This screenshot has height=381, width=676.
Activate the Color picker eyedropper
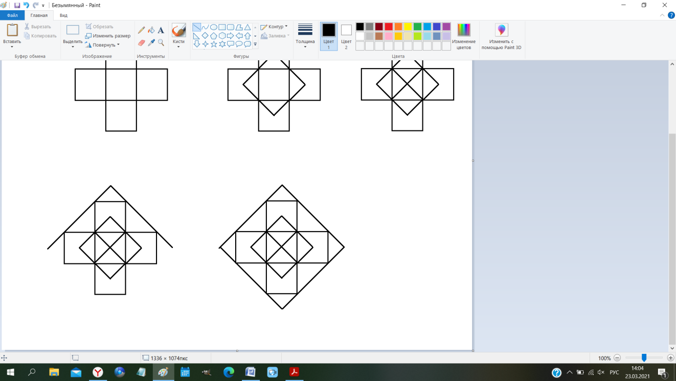(x=151, y=42)
